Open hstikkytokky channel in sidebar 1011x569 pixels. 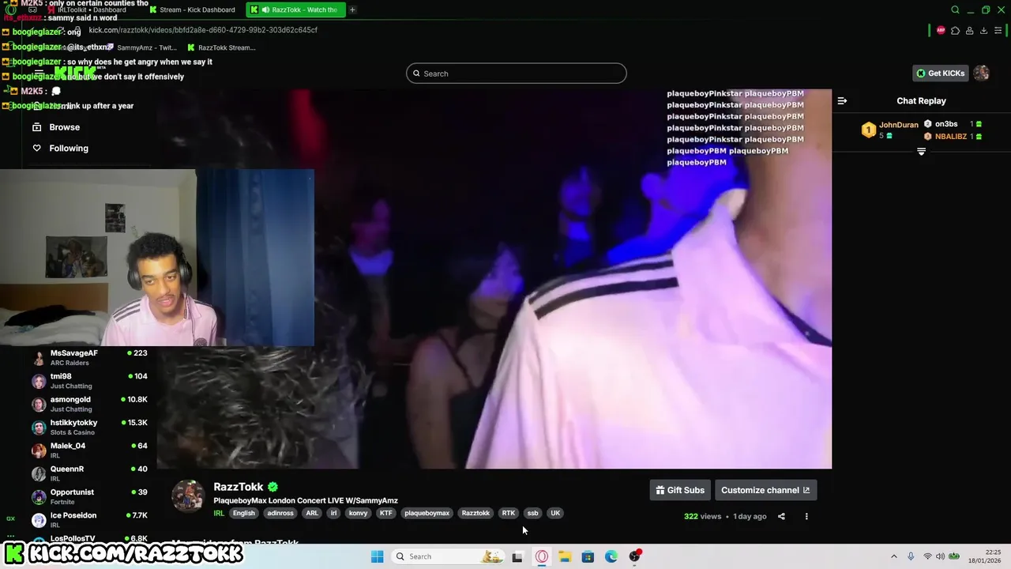coord(89,428)
